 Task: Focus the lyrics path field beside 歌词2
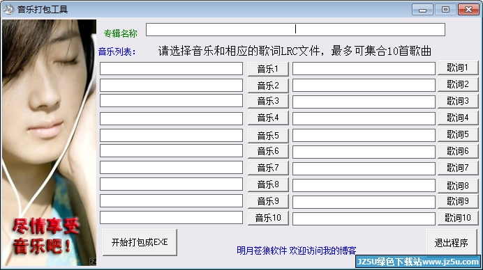364,86
